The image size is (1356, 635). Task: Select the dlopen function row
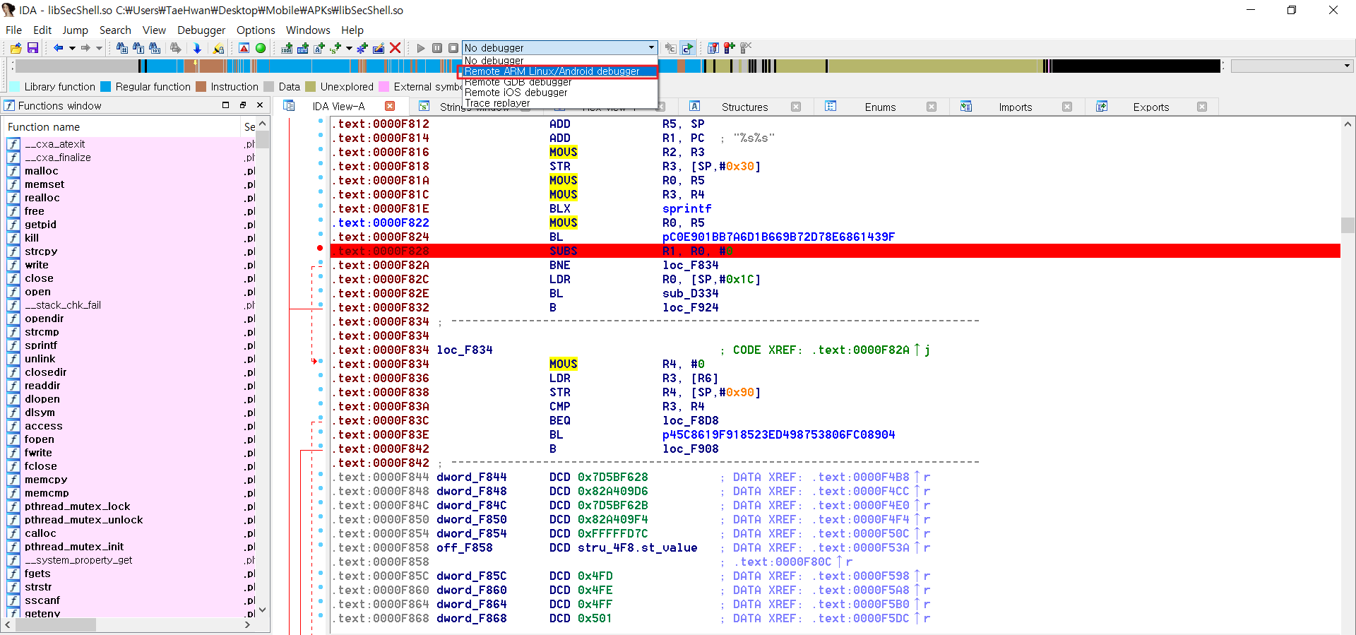click(131, 399)
